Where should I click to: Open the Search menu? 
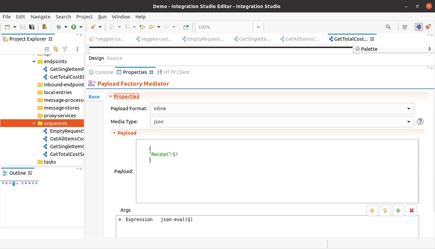pyautogui.click(x=63, y=17)
